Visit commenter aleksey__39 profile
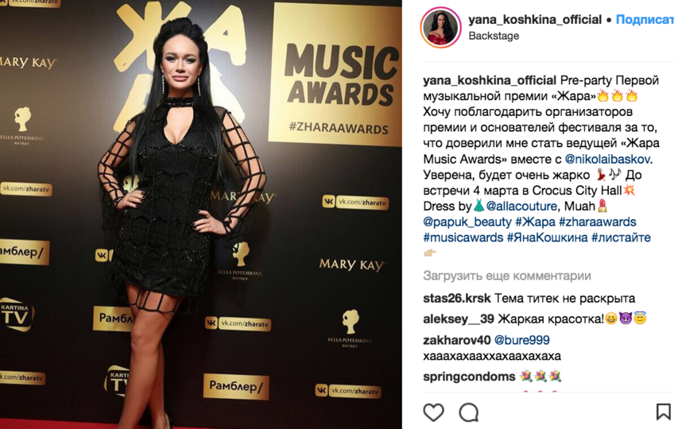 (x=459, y=319)
